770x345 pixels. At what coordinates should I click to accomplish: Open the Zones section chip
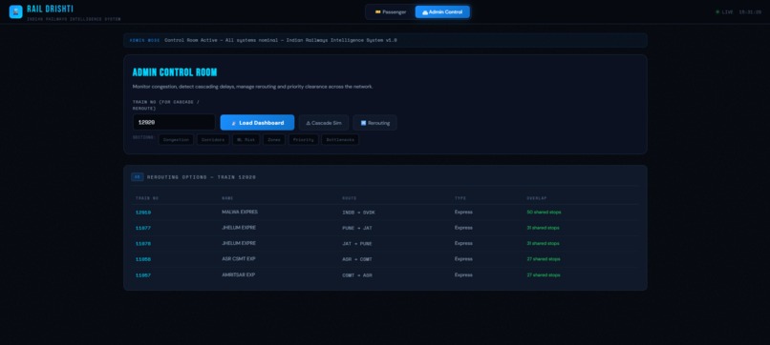coord(274,140)
